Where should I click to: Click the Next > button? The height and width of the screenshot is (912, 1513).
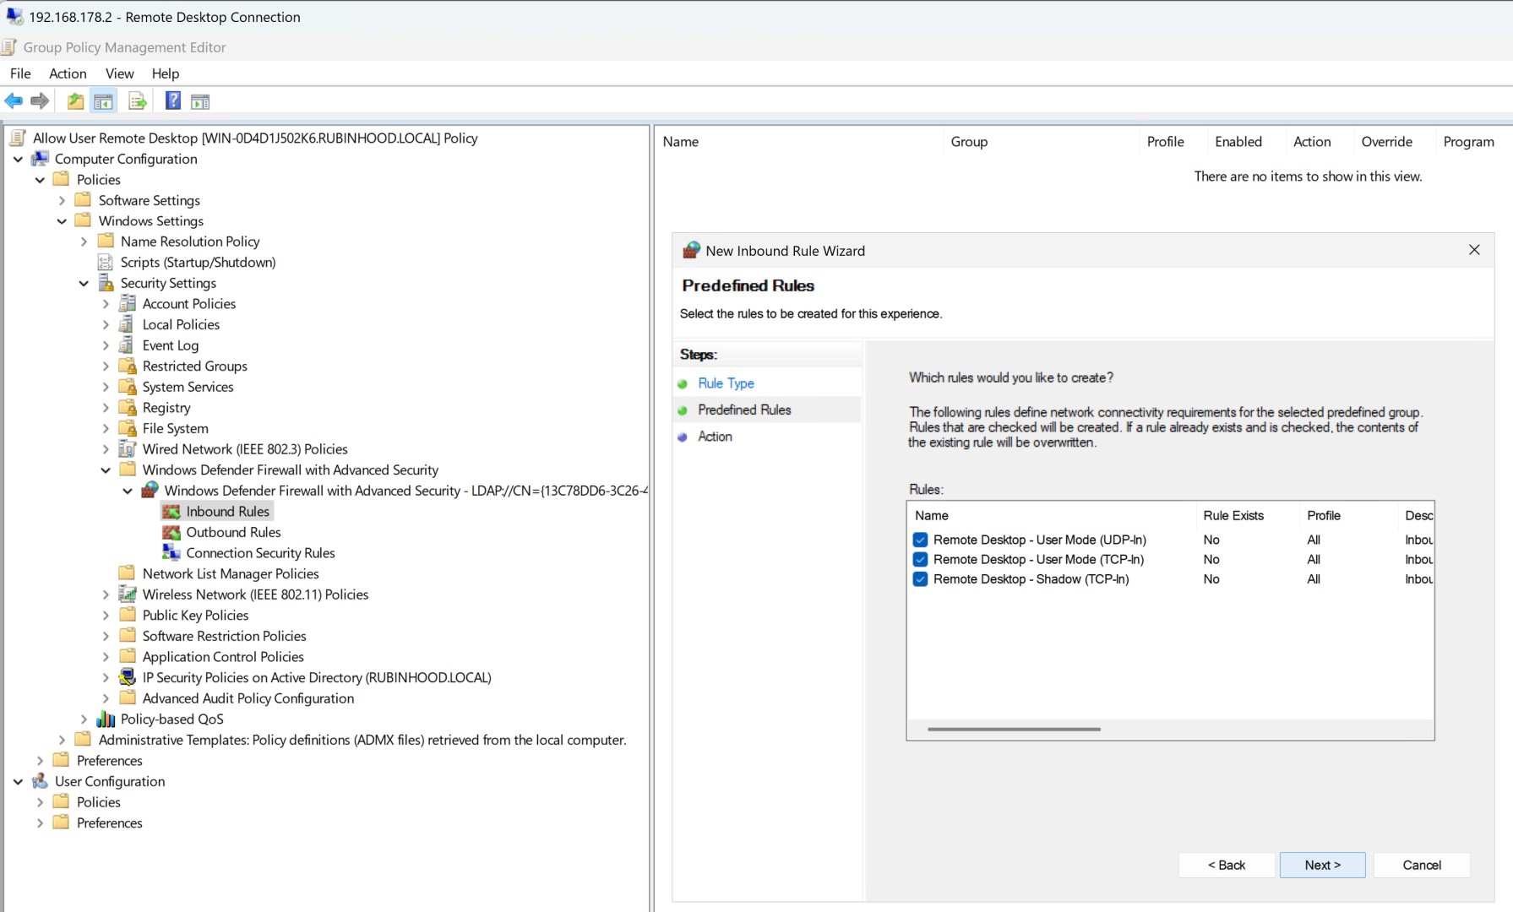coord(1322,865)
